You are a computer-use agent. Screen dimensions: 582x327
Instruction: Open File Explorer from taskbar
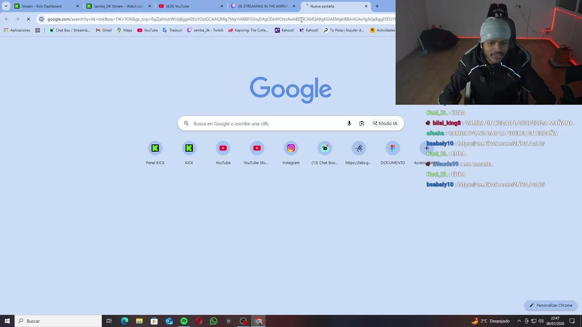pos(139,321)
